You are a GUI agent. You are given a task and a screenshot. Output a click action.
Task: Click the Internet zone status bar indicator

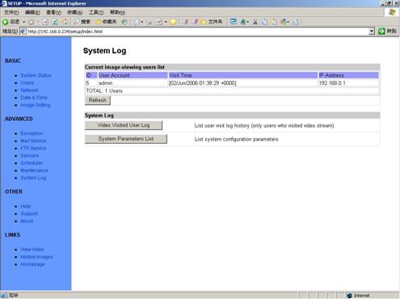[x=358, y=296]
